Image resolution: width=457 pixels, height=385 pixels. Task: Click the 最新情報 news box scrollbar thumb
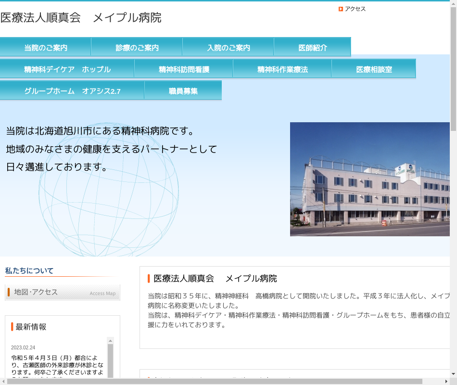coord(110,361)
